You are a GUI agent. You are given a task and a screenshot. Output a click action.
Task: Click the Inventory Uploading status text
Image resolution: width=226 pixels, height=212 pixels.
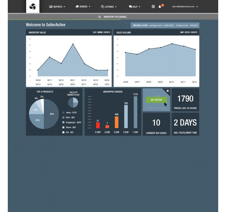point(115,17)
